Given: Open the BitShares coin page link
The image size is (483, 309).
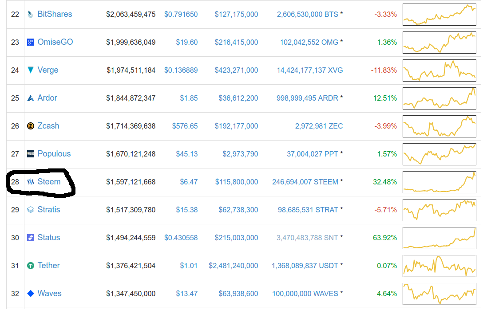Looking at the screenshot, I should [x=55, y=14].
